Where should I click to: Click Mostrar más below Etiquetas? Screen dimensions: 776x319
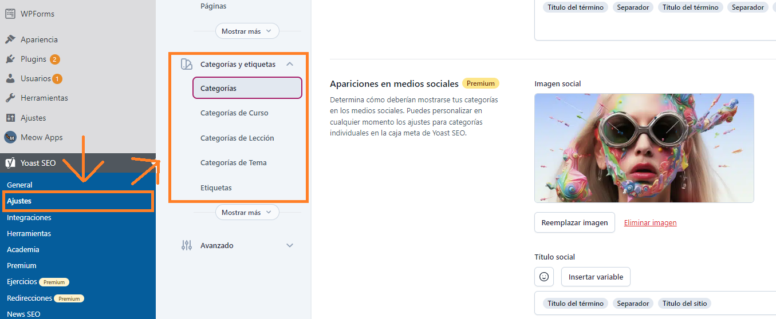pos(247,212)
